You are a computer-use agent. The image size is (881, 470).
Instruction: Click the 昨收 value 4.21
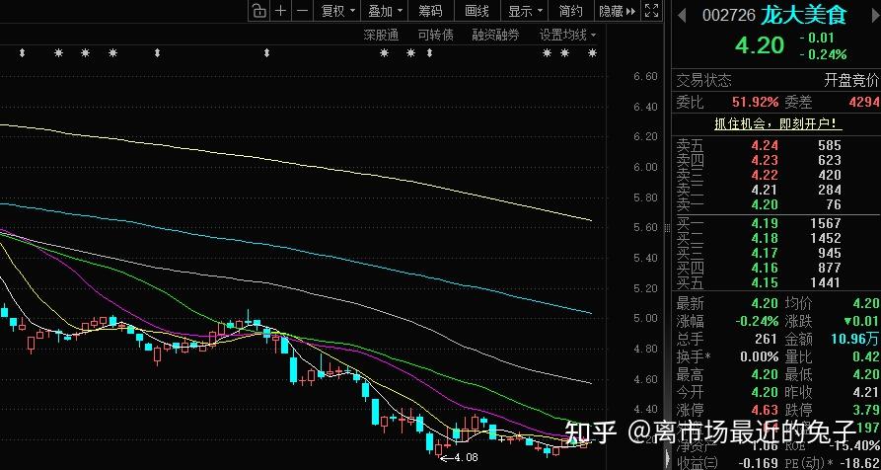click(x=867, y=391)
